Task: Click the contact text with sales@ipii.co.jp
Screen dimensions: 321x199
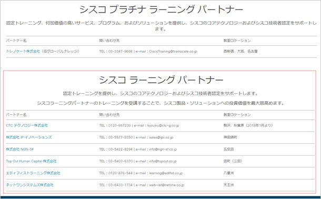Action: tap(136, 137)
